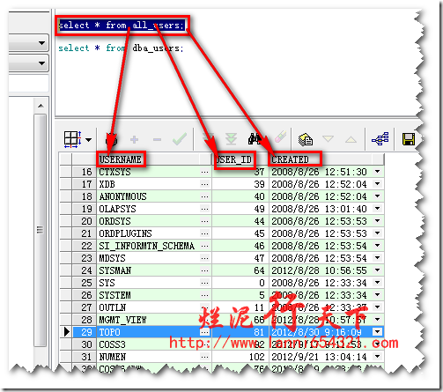Viewport: 443px width, 392px height.
Task: Click the connection tree diagram icon
Action: 380,139
